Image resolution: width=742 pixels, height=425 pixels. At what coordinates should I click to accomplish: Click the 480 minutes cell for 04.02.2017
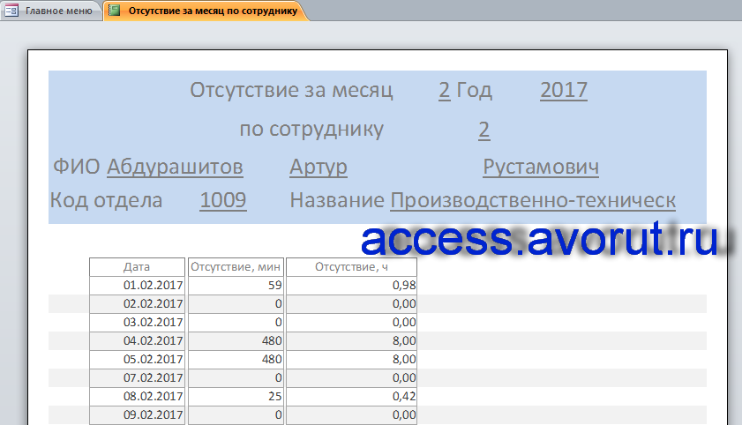[236, 341]
